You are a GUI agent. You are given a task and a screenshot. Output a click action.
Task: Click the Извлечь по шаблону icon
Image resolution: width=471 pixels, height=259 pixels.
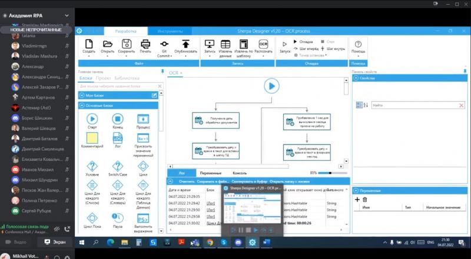(x=243, y=44)
